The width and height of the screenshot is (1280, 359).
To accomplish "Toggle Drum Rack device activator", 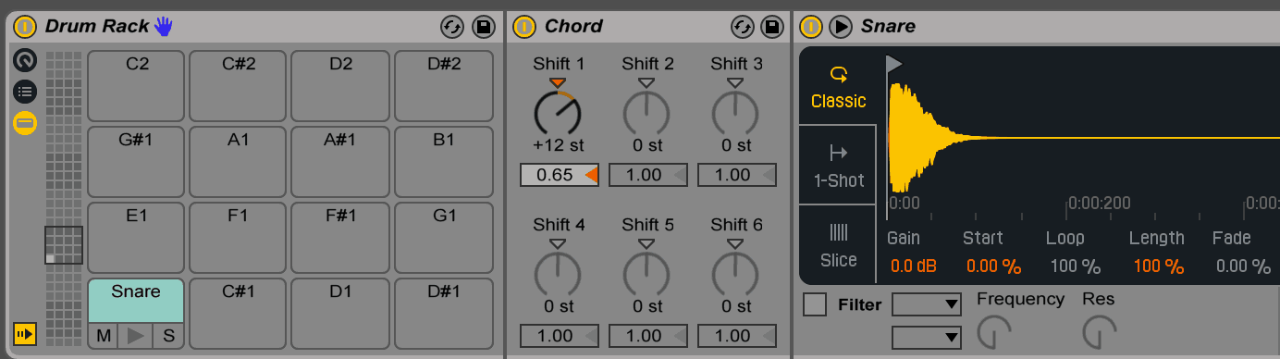I will point(25,26).
